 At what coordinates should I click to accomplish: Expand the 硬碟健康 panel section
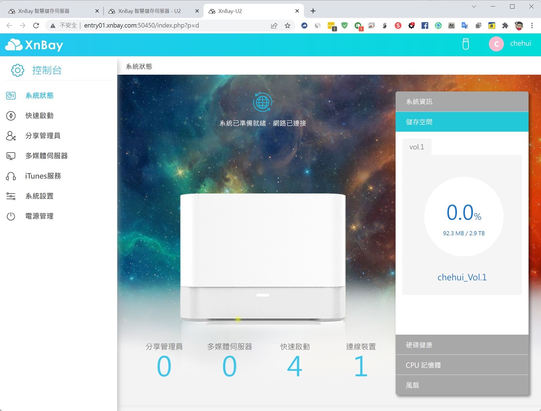pyautogui.click(x=462, y=345)
